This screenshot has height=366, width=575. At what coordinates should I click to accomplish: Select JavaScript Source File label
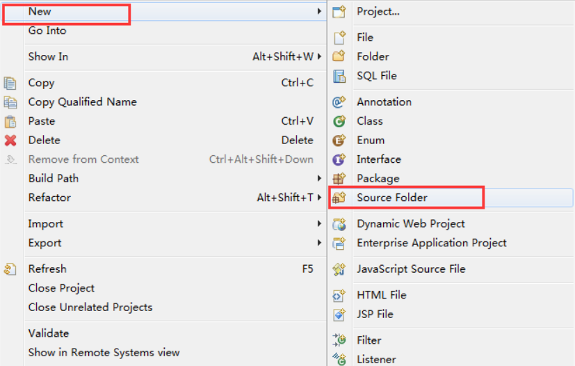click(x=411, y=269)
